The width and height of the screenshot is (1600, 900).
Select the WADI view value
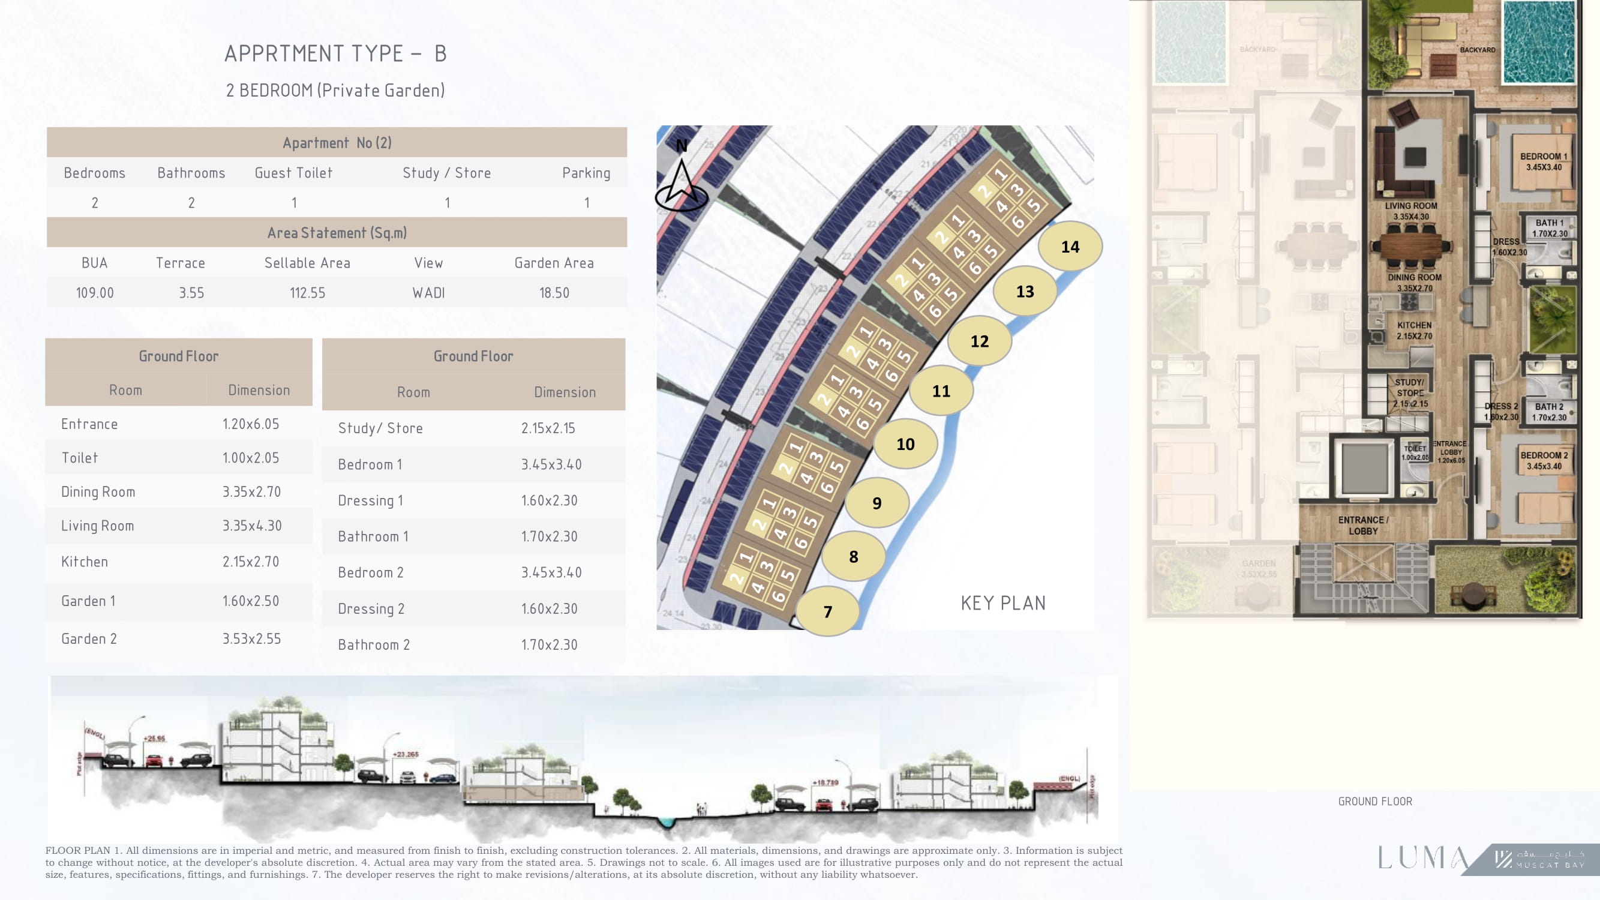[x=428, y=293]
